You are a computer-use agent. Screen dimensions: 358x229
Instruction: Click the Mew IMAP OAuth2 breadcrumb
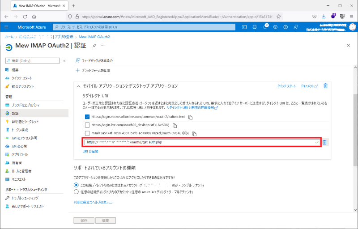click(x=94, y=37)
